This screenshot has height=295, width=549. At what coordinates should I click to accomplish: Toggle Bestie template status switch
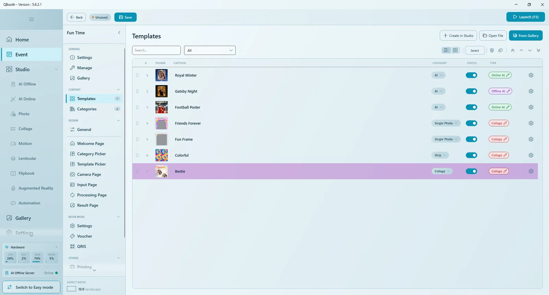(471, 171)
